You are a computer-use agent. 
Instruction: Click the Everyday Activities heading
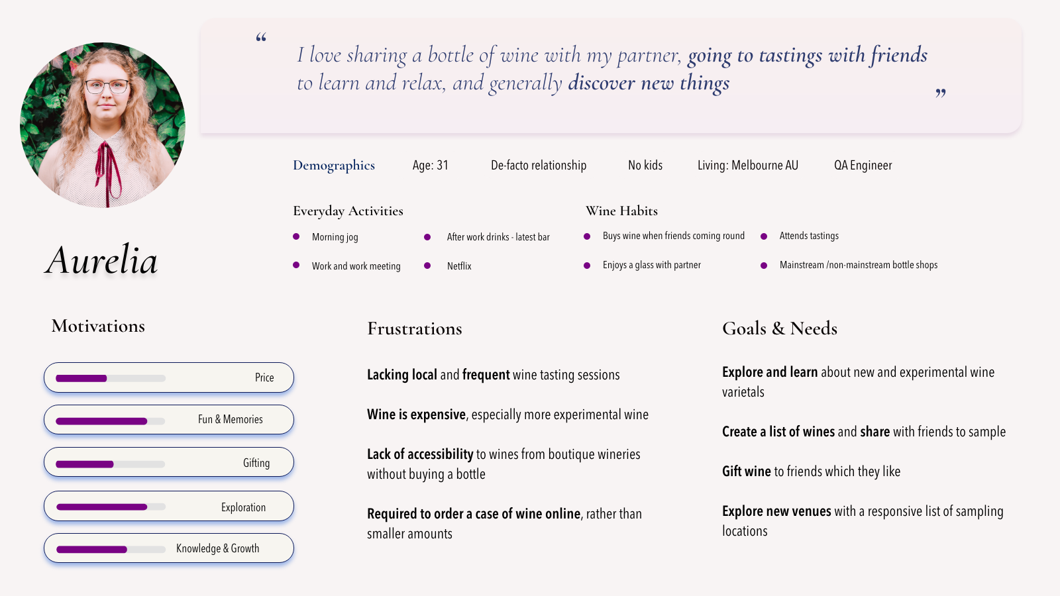[348, 211]
